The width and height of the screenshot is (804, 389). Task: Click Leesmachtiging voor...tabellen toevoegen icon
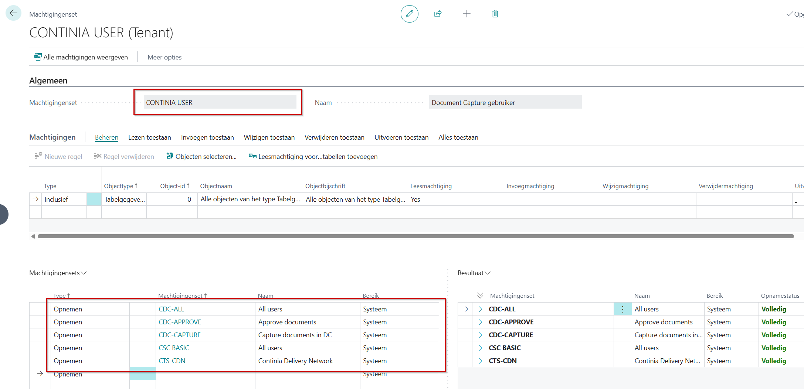pyautogui.click(x=252, y=156)
